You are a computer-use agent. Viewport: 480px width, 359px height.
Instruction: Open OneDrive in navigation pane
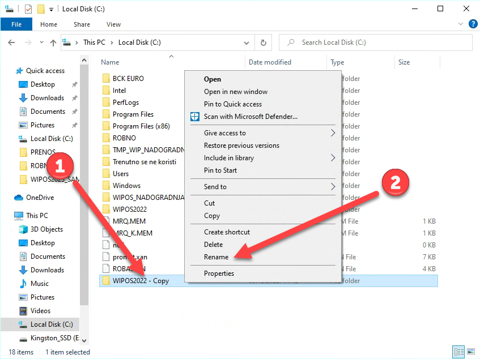[x=40, y=198]
